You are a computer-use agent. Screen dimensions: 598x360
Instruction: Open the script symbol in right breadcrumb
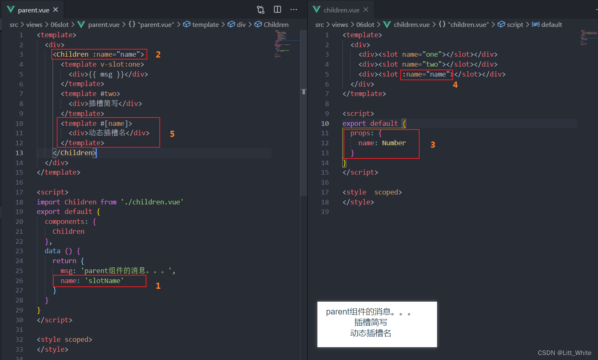pos(515,24)
